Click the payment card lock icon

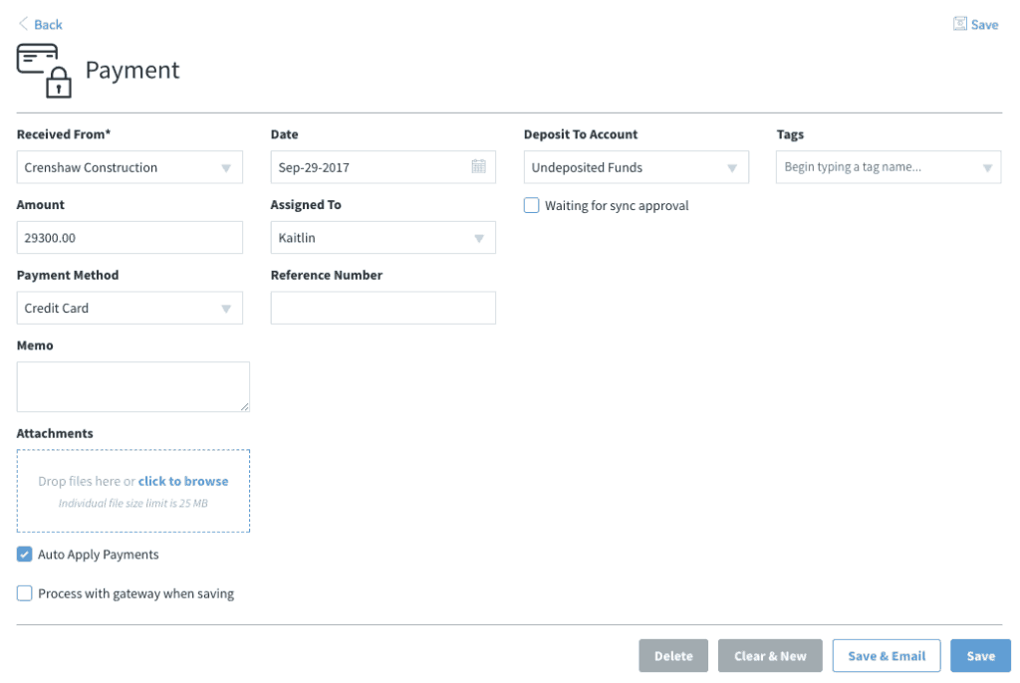[x=44, y=71]
